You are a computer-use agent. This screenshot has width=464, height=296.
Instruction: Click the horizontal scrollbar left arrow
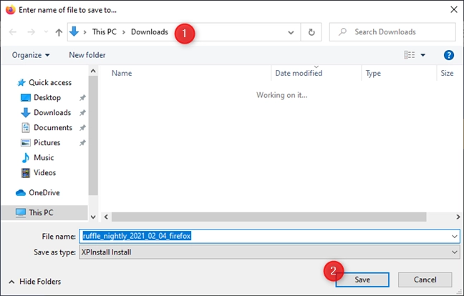(106, 217)
